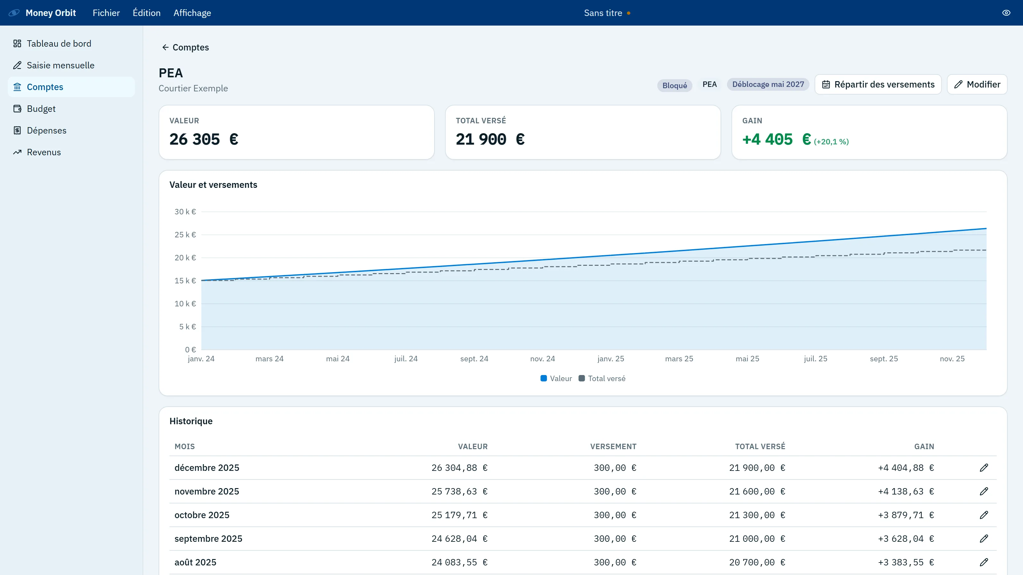Open Tableau de bord in sidebar
Image resolution: width=1023 pixels, height=575 pixels.
point(71,43)
